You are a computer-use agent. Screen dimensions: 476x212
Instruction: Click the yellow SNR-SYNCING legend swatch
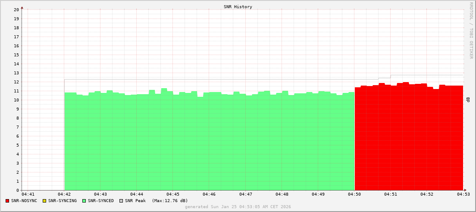(44, 201)
